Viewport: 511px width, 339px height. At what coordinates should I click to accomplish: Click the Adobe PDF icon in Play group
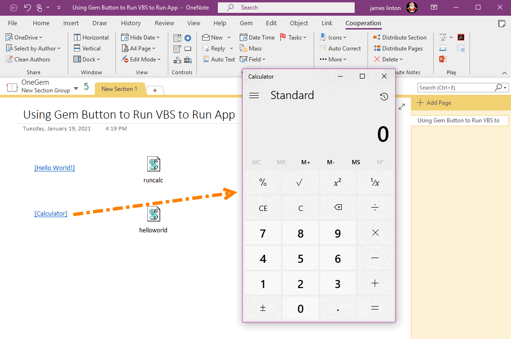461,38
